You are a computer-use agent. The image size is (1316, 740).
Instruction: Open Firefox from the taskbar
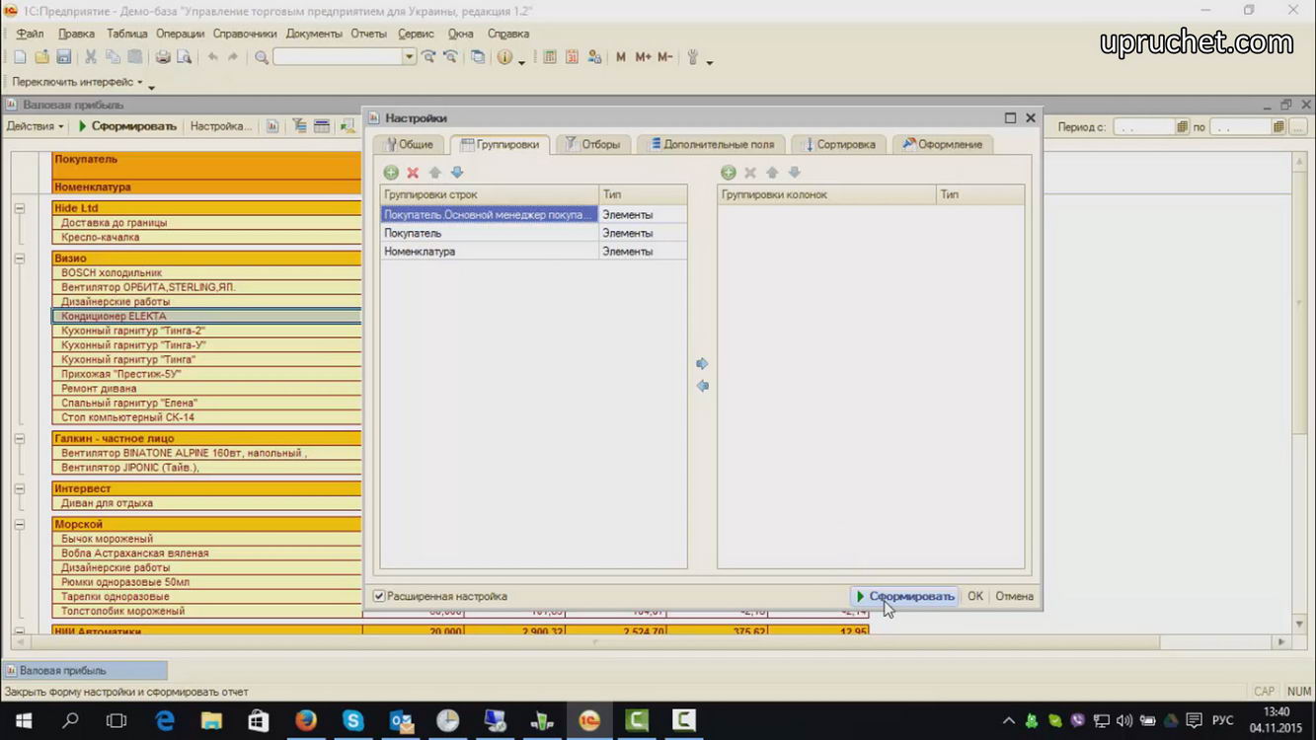[x=306, y=721]
